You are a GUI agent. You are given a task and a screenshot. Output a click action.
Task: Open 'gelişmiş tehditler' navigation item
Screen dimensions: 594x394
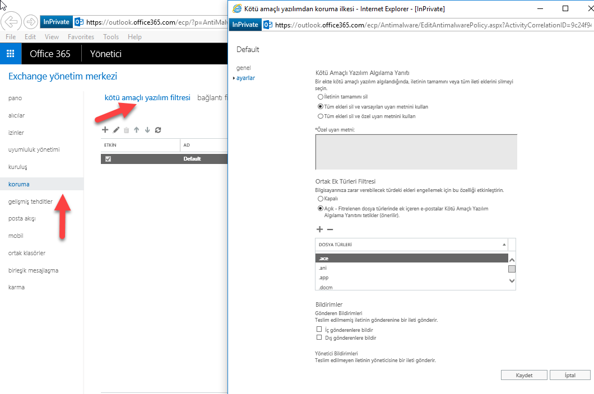tap(31, 201)
